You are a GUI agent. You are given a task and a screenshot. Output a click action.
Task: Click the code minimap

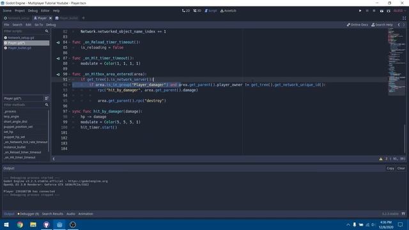coord(396,61)
